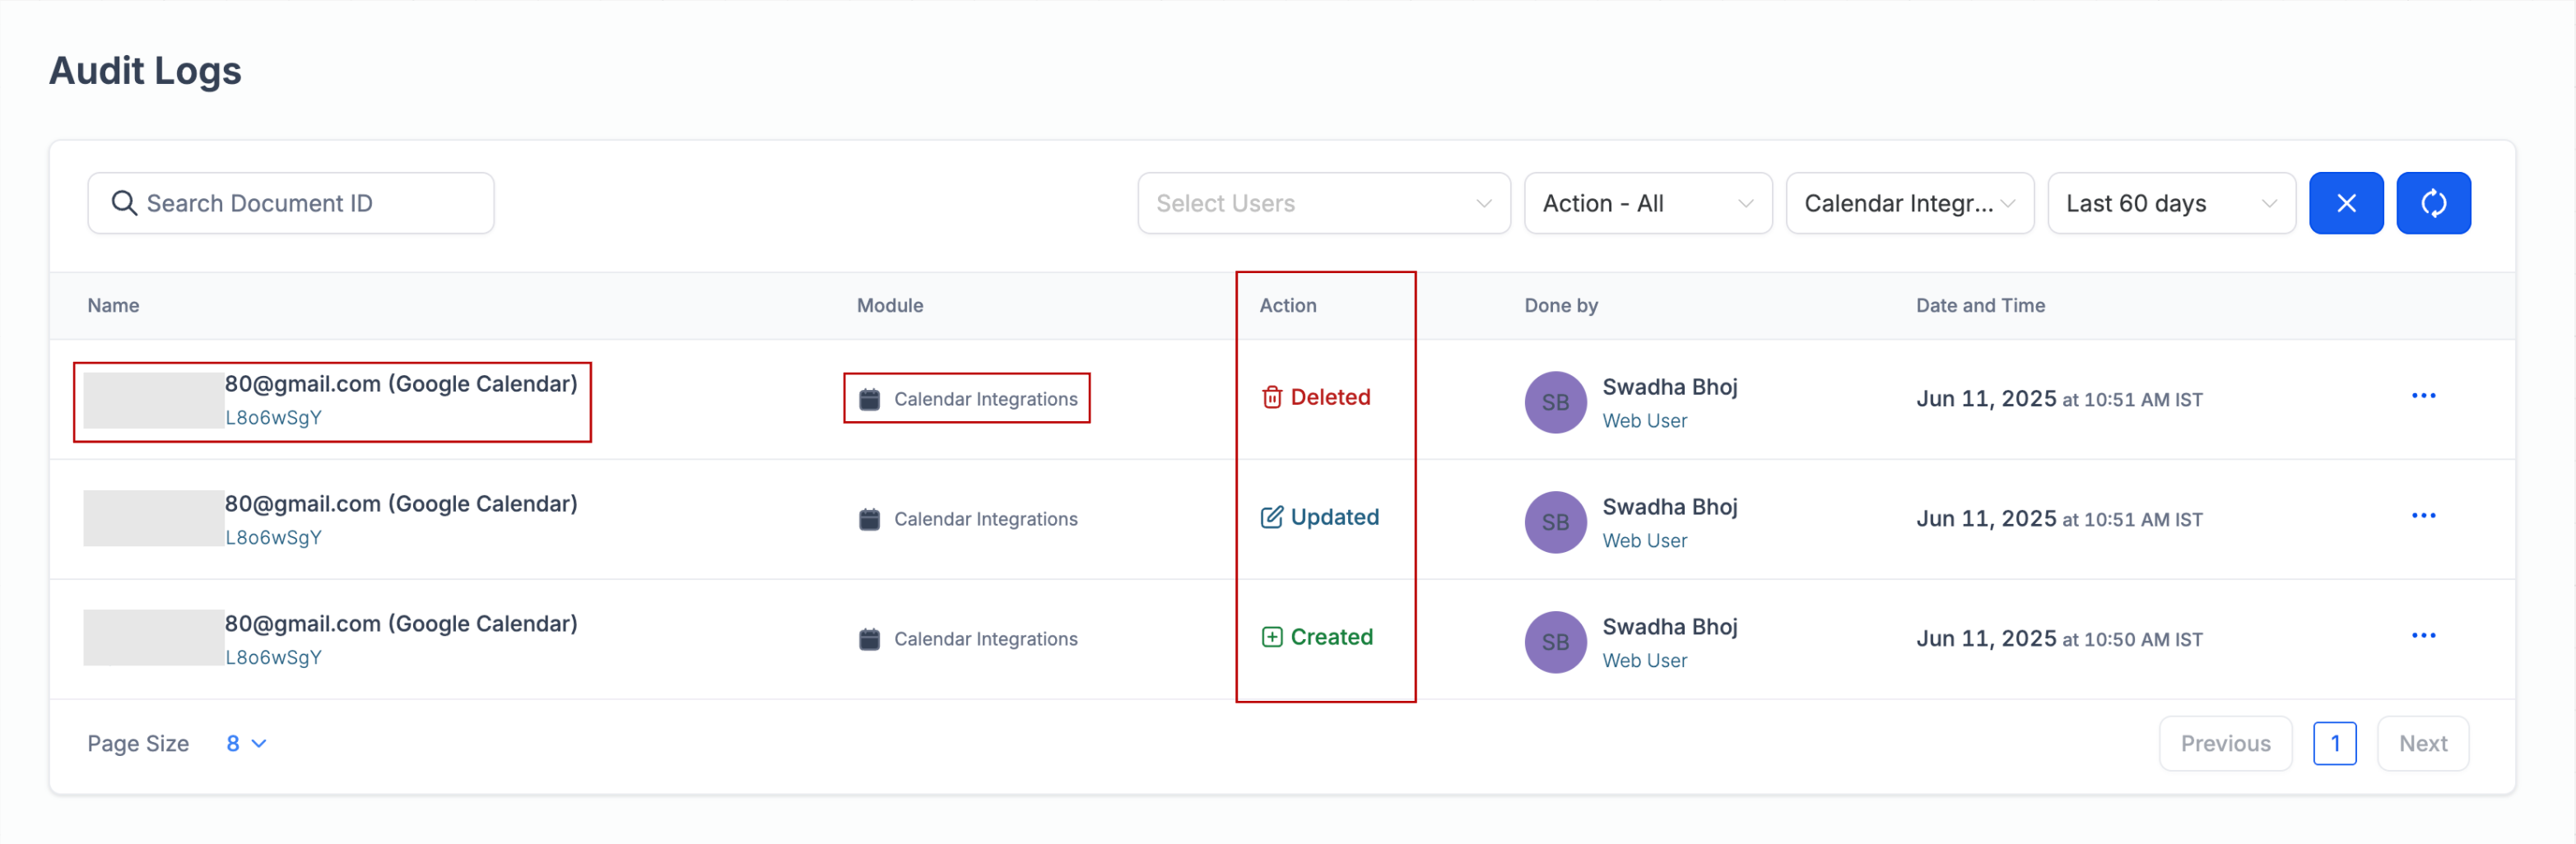Image resolution: width=2576 pixels, height=844 pixels.
Task: Click Swadha Bhoj in the Deleted row
Action: [x=1669, y=387]
